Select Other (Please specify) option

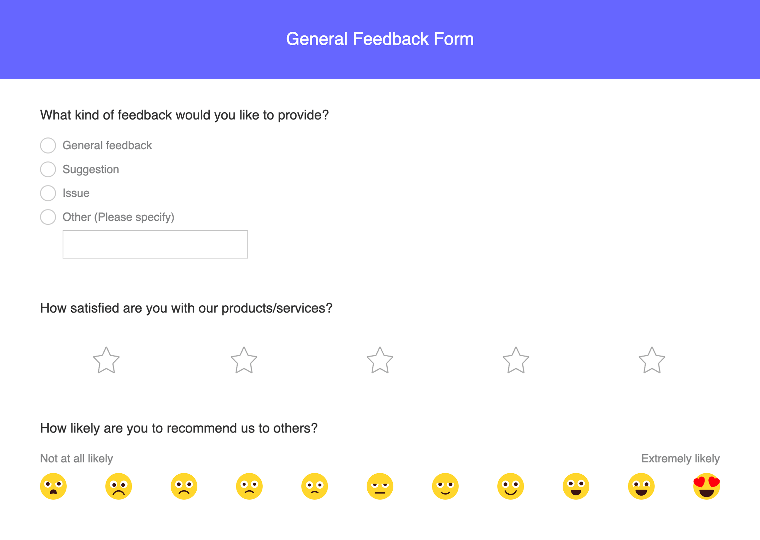click(48, 217)
